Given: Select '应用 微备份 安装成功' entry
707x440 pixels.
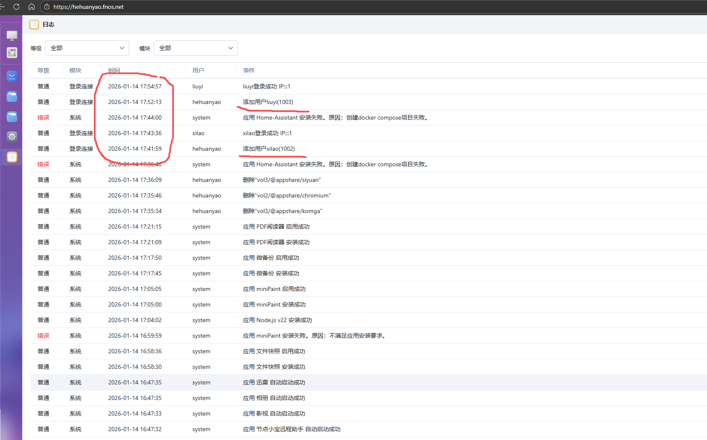Looking at the screenshot, I should pos(271,273).
